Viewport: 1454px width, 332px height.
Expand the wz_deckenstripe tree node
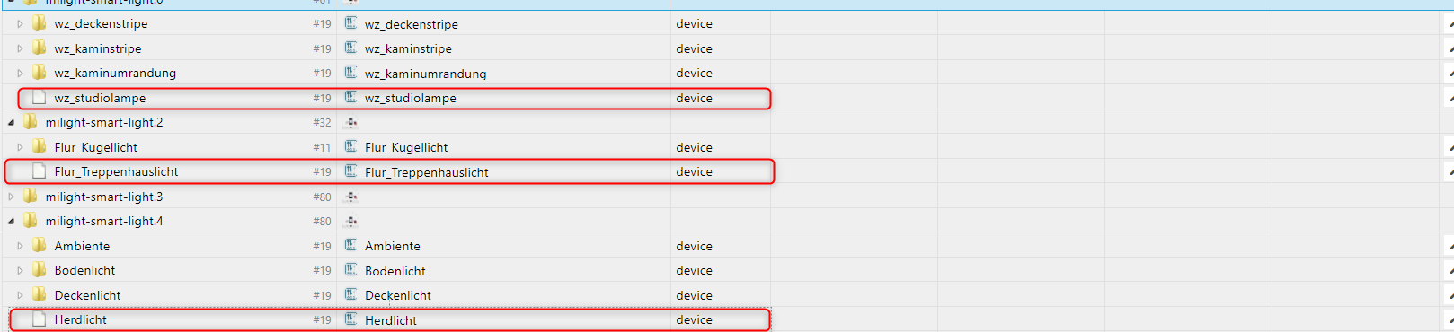coord(20,24)
